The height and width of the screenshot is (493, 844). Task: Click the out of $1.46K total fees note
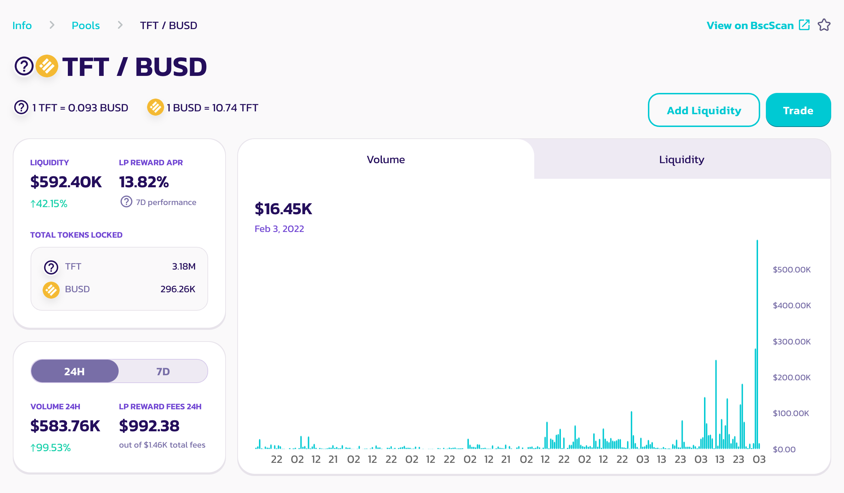tap(162, 445)
